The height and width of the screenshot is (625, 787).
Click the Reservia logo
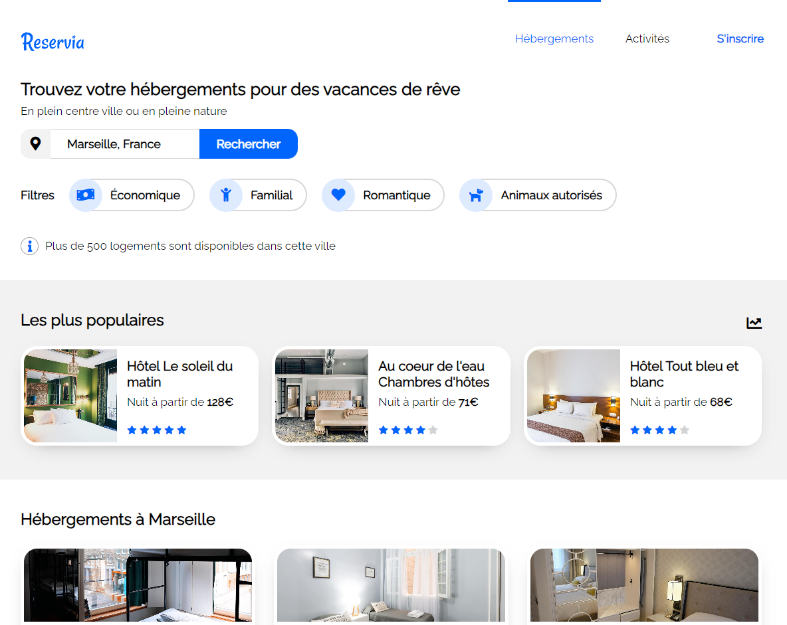[53, 42]
